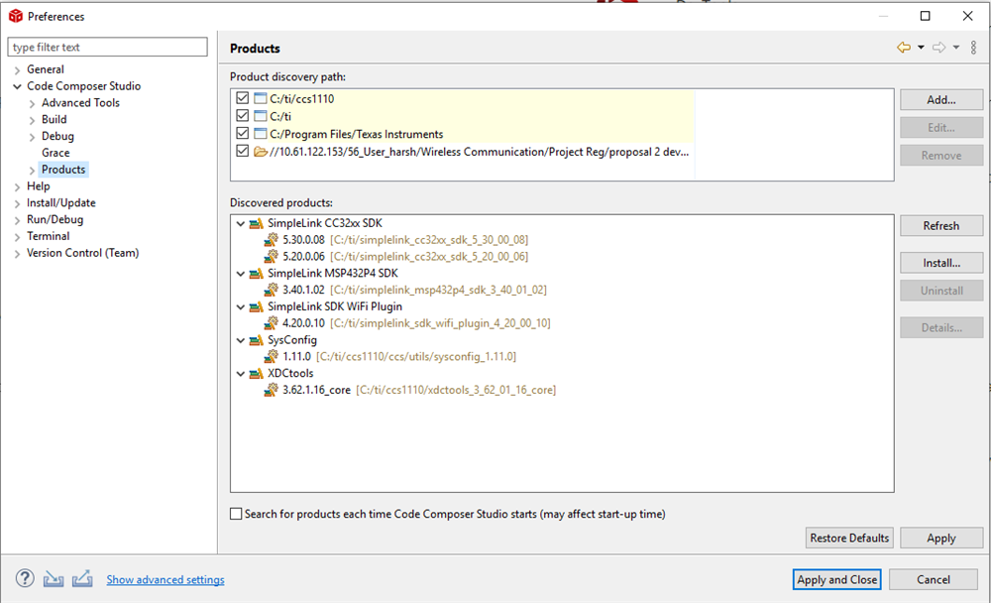Open the Show advanced settings link
The width and height of the screenshot is (991, 603).
point(165,579)
